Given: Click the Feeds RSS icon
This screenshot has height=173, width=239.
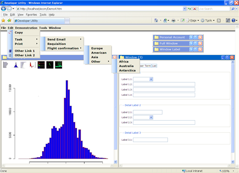Looking at the screenshot, I should tap(219, 20).
